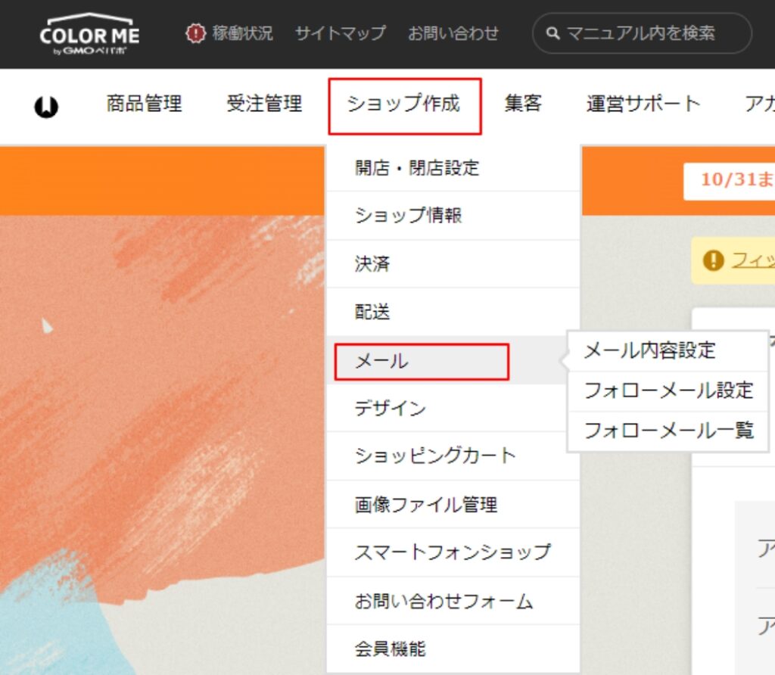775x675 pixels.
Task: Click the search magnifier icon
Action: pos(553,33)
